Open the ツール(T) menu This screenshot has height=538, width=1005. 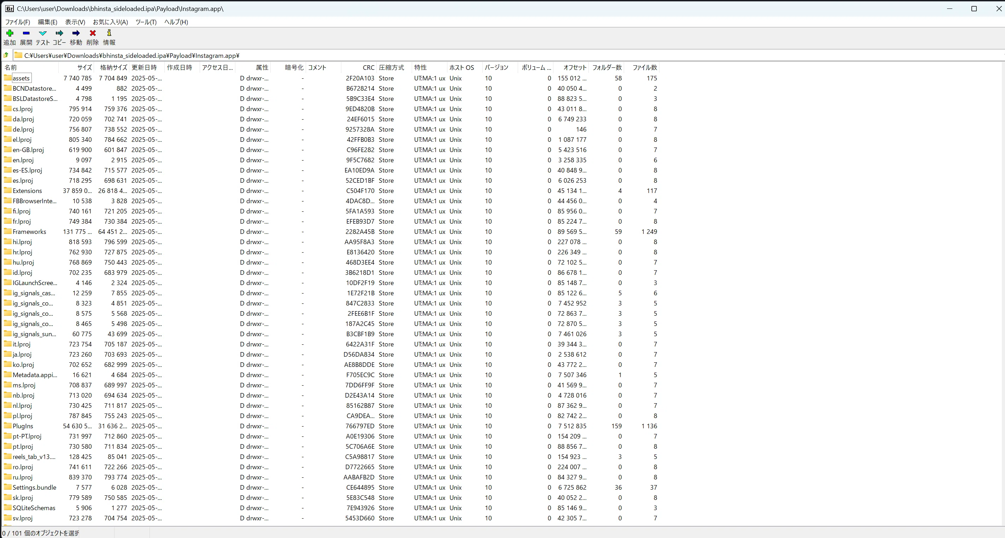[x=146, y=22]
